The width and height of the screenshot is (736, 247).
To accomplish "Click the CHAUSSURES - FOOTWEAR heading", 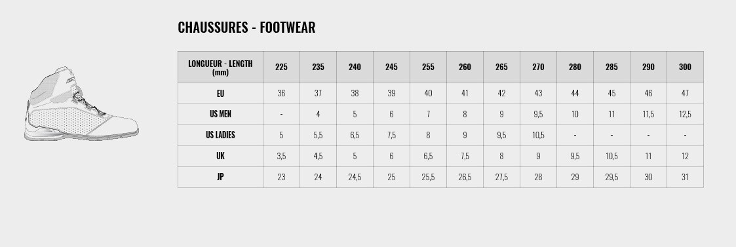I will point(246,28).
